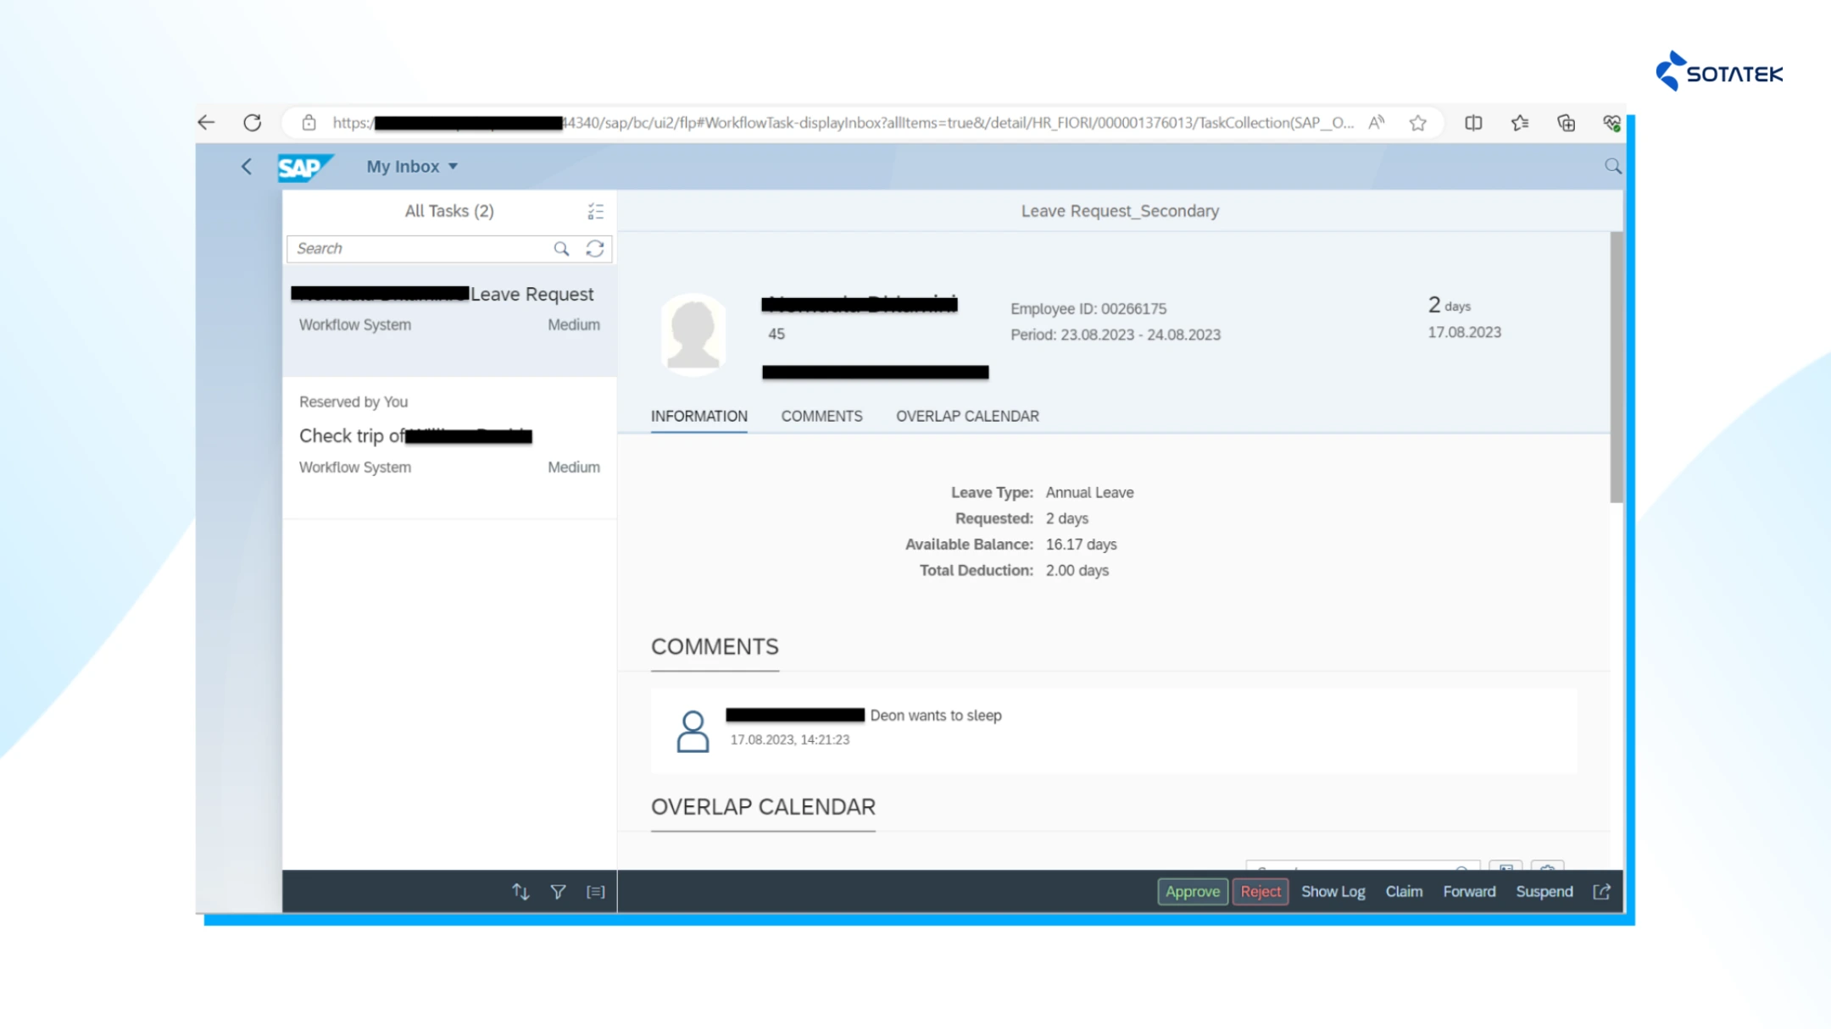Click the detail pane vertical scrollbar
The width and height of the screenshot is (1831, 1029).
1617,368
